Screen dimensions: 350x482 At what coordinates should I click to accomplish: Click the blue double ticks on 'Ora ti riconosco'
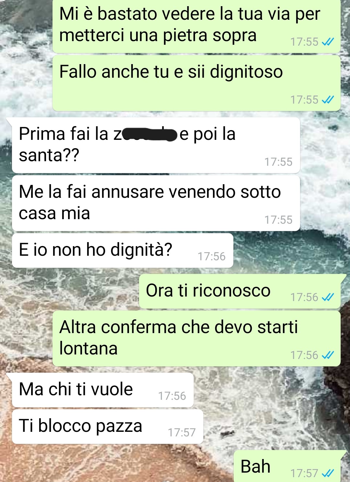(328, 297)
